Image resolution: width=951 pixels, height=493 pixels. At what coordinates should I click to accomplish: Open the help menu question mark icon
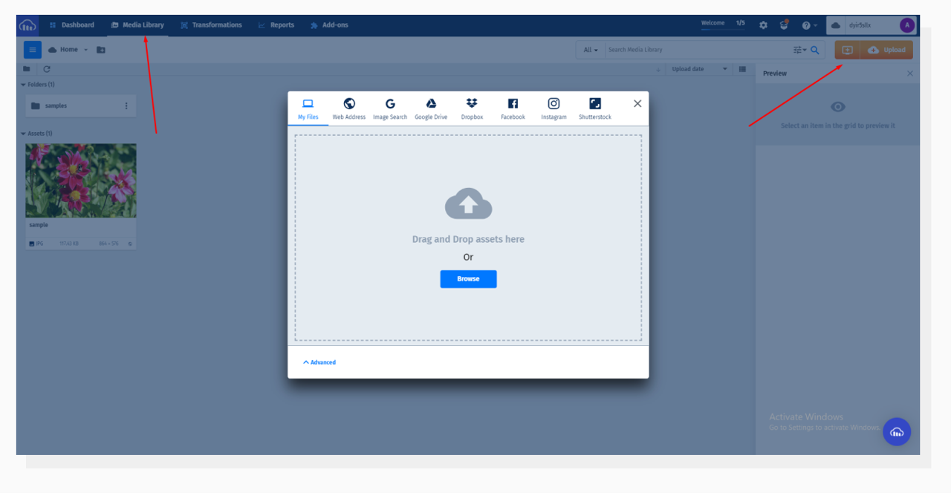pyautogui.click(x=807, y=25)
